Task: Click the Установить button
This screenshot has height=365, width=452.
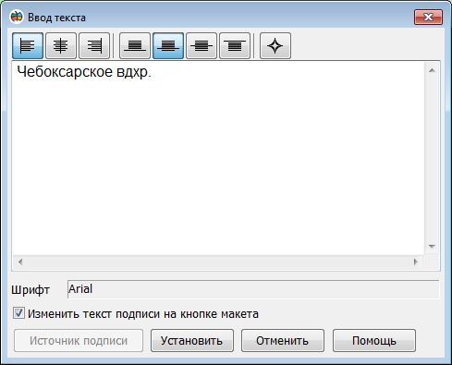Action: click(x=192, y=340)
